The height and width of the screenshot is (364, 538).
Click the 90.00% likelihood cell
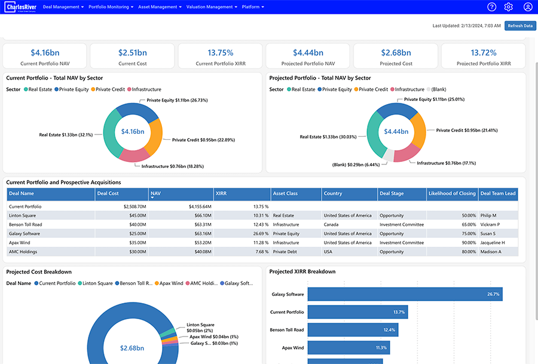pos(469,243)
